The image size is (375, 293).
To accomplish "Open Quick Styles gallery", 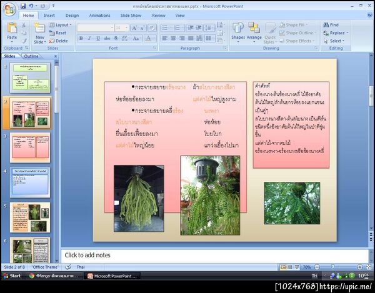I will 270,32.
